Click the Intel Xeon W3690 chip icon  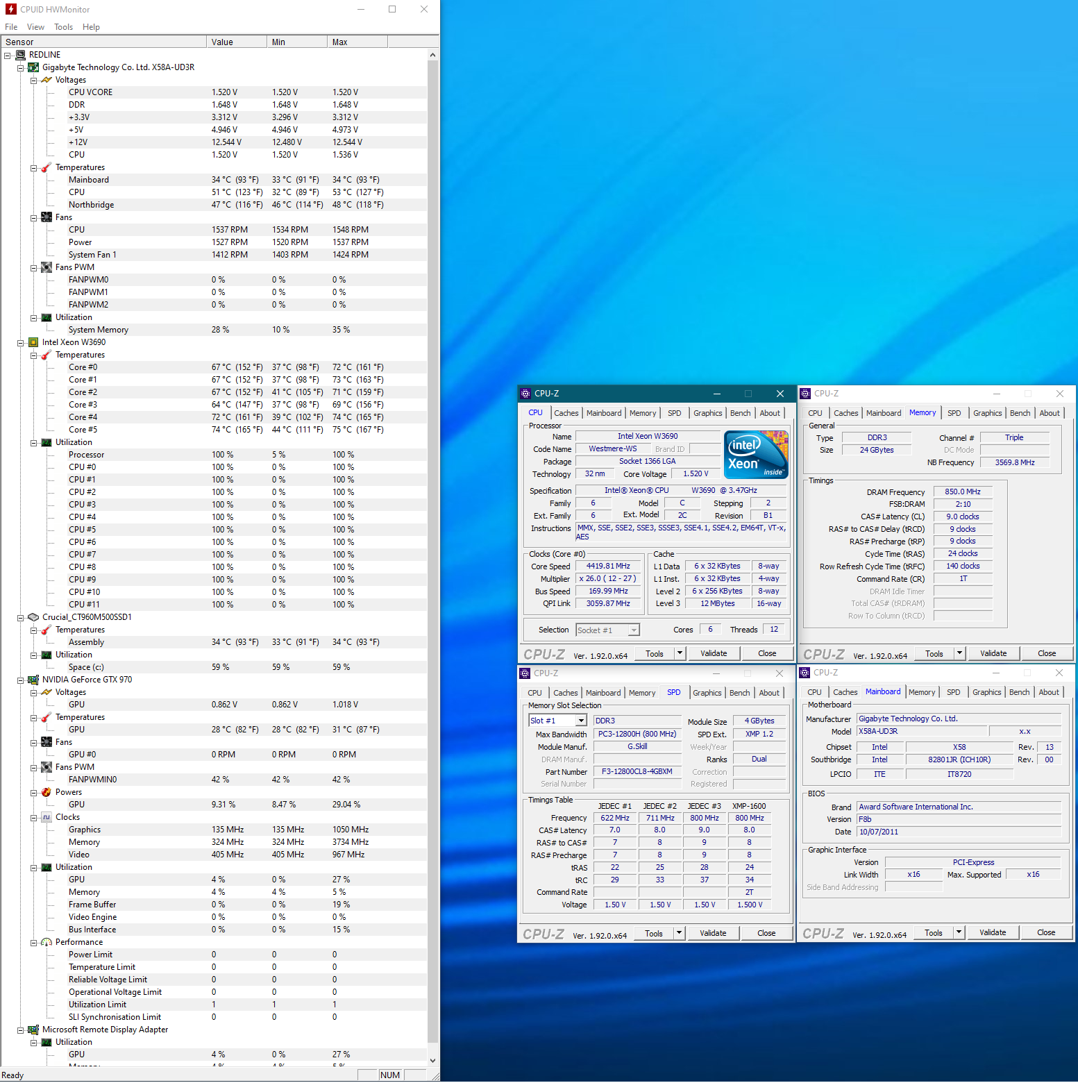coord(33,342)
